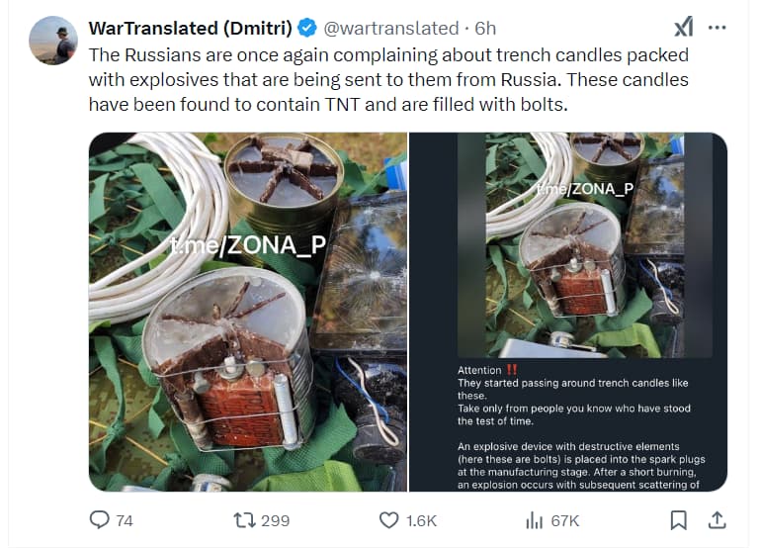Open WarTranslated profile avatar
This screenshot has width=759, height=548.
coord(53,41)
